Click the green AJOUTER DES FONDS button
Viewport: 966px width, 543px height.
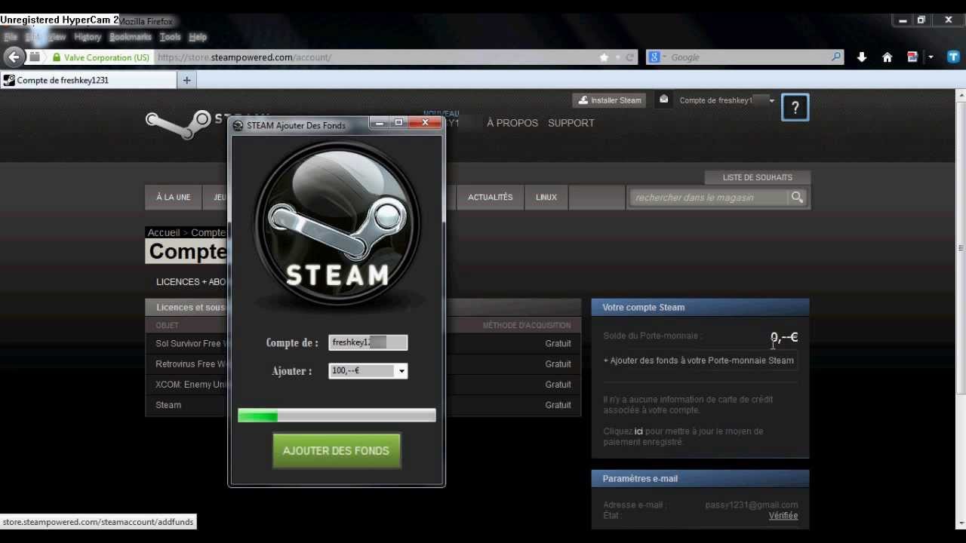(x=336, y=450)
